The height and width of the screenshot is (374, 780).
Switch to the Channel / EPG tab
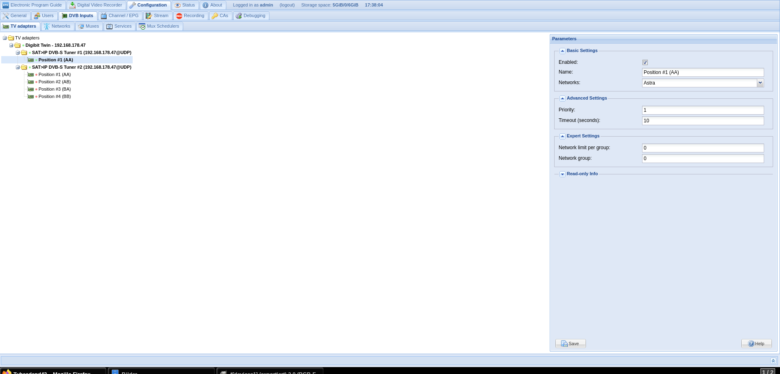tap(120, 16)
